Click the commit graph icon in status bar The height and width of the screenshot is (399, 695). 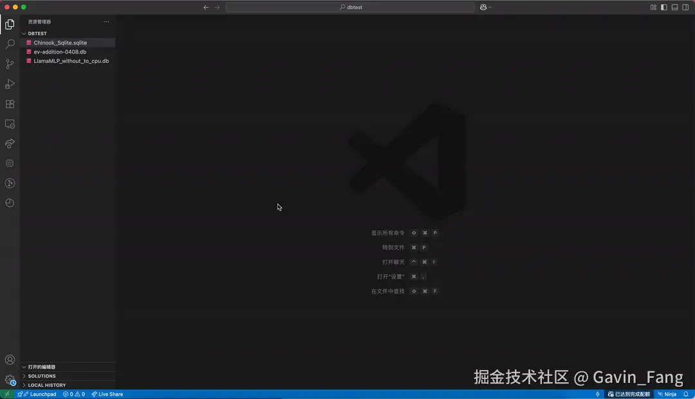coord(597,394)
